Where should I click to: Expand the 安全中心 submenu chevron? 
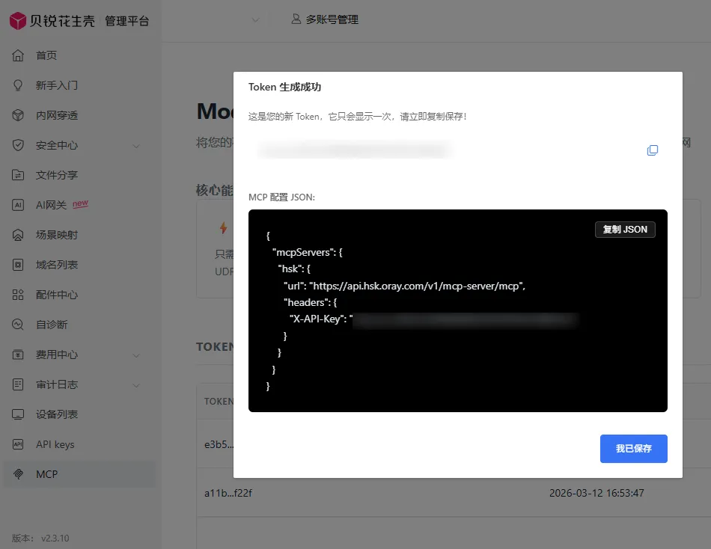pyautogui.click(x=136, y=146)
